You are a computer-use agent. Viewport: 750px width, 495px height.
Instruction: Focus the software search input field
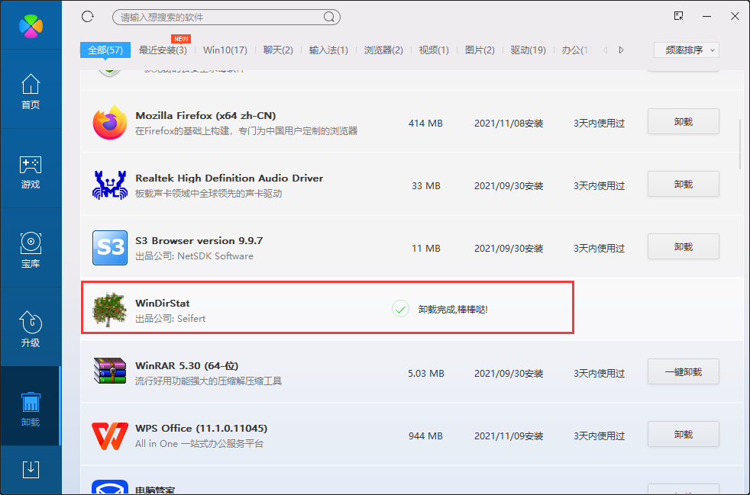pos(226,18)
